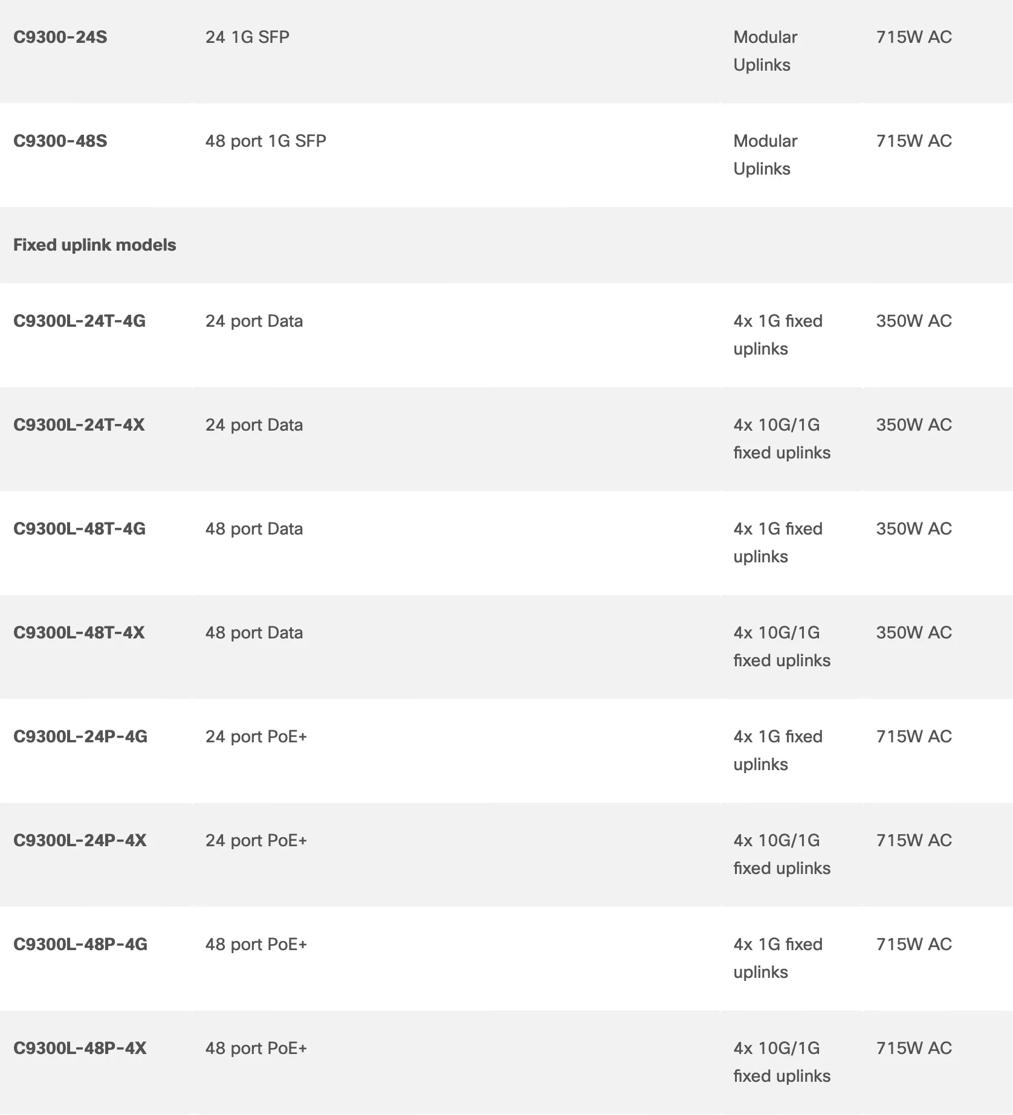Click '24 port PoE+' in the C9300L-24P-4G row

[256, 737]
